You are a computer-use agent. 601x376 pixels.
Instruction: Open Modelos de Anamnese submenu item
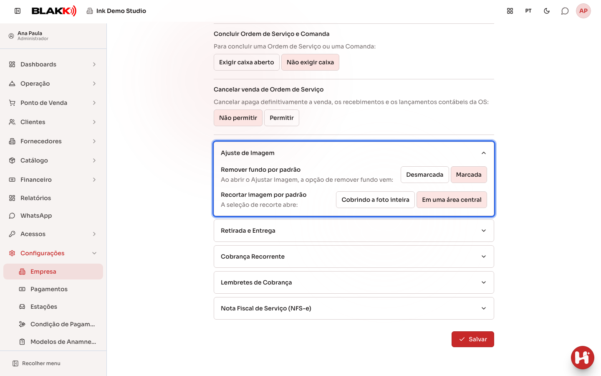53,342
